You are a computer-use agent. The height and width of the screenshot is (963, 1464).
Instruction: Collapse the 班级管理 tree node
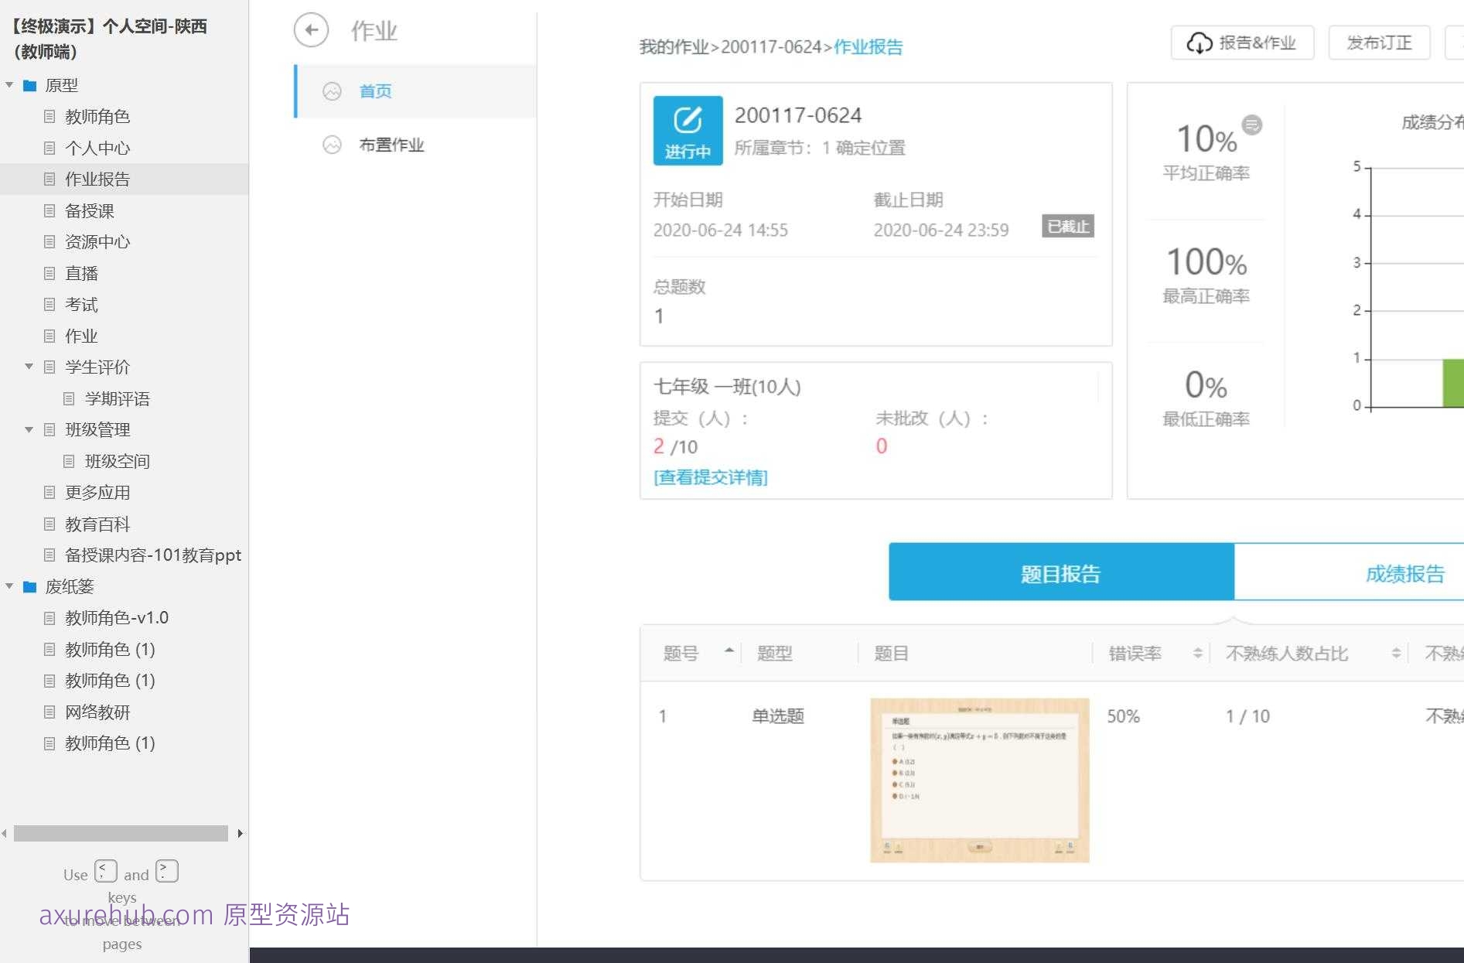[29, 429]
